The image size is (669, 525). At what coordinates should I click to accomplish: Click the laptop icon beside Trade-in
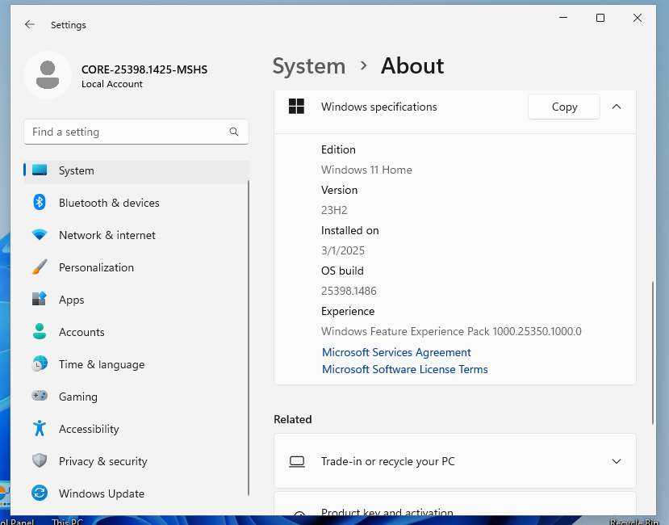(297, 461)
